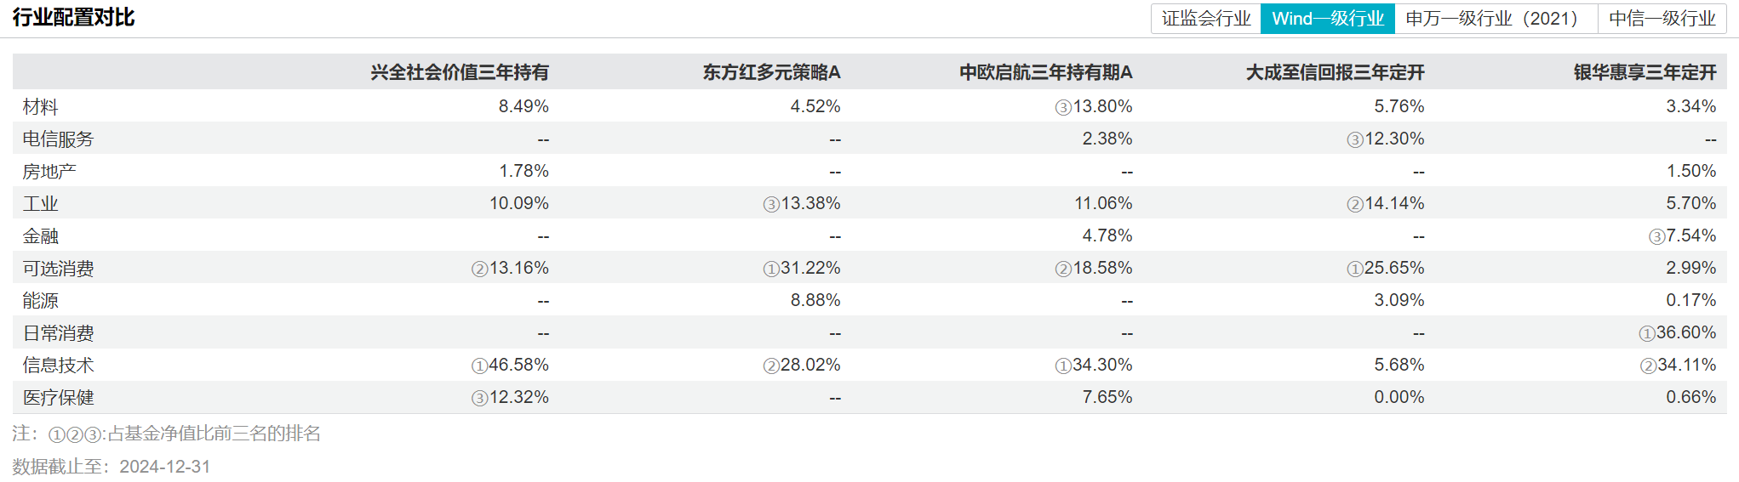The height and width of the screenshot is (482, 1739).
Task: Select the 信息技术 row label
Action: point(58,365)
